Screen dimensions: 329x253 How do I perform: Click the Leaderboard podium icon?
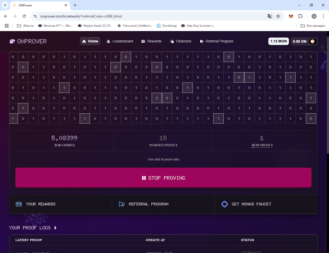[108, 41]
